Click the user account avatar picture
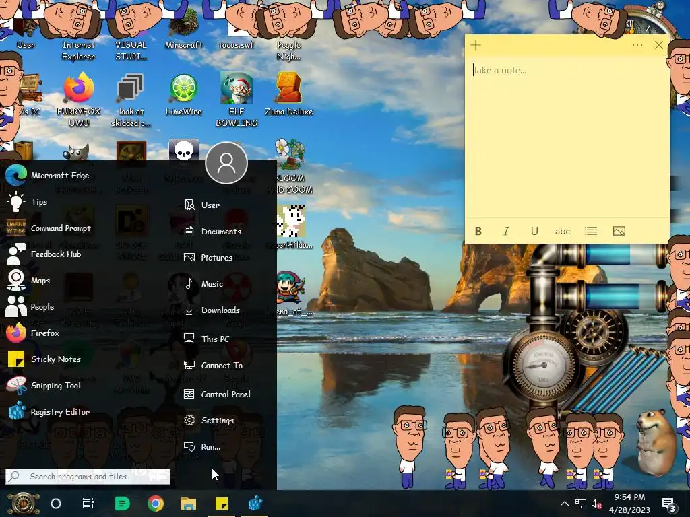The width and height of the screenshot is (690, 517). [226, 163]
